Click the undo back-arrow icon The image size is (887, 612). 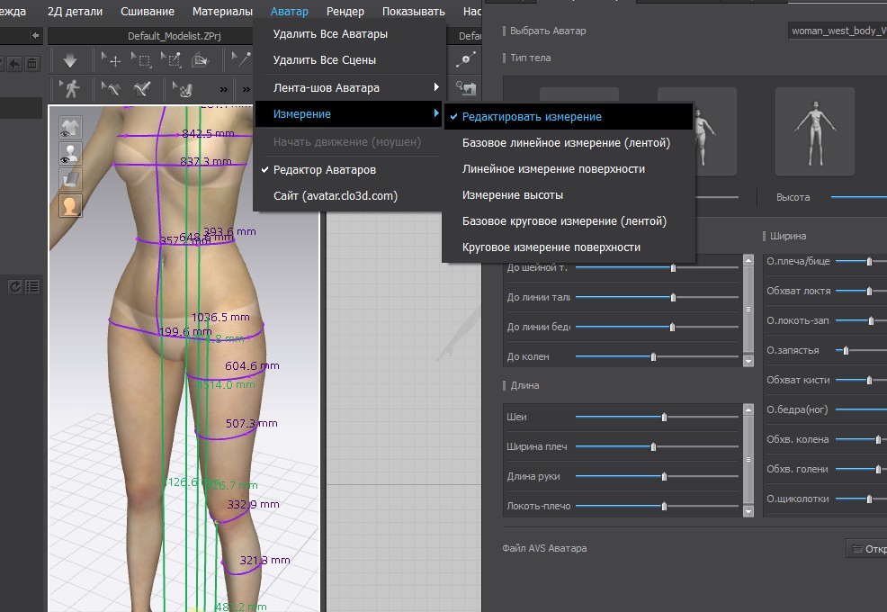pos(13,63)
